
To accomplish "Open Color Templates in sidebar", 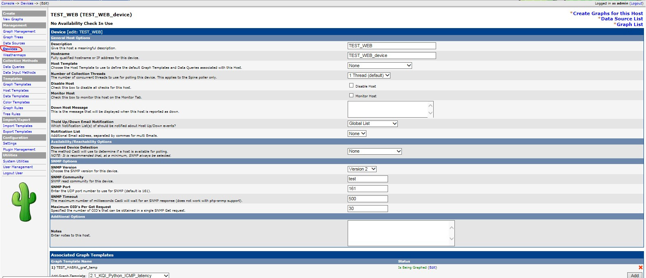I will pos(16,102).
